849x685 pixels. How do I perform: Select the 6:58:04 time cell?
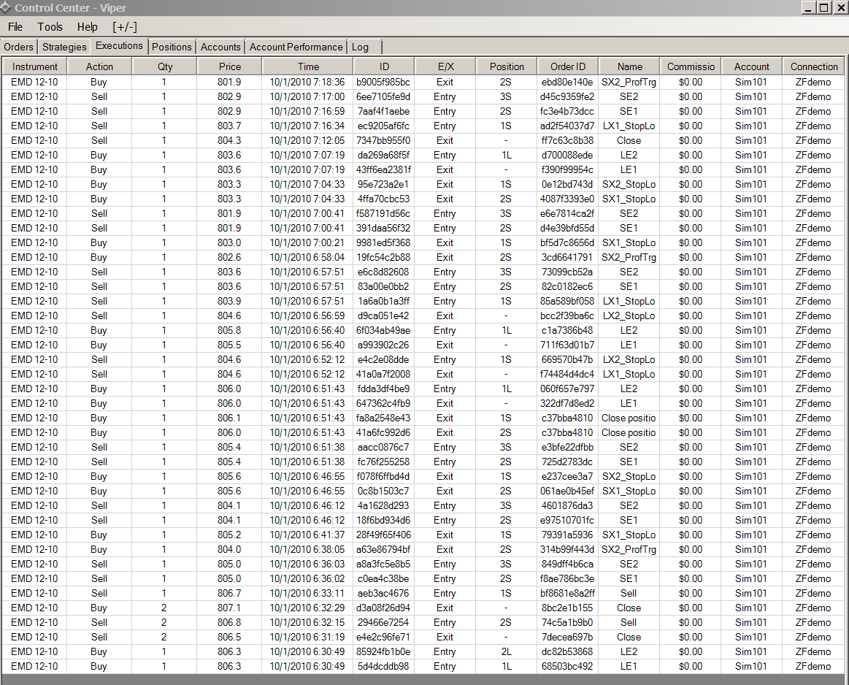[307, 258]
